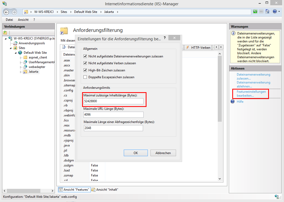Click the Sites folder icon in tree
The image size is (284, 202).
(x=16, y=48)
